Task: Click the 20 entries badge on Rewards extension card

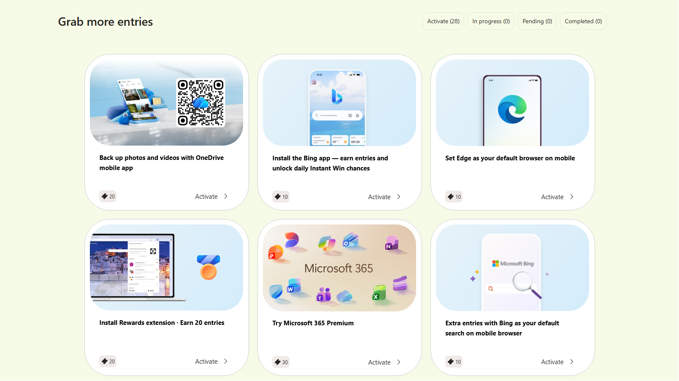Action: [108, 361]
